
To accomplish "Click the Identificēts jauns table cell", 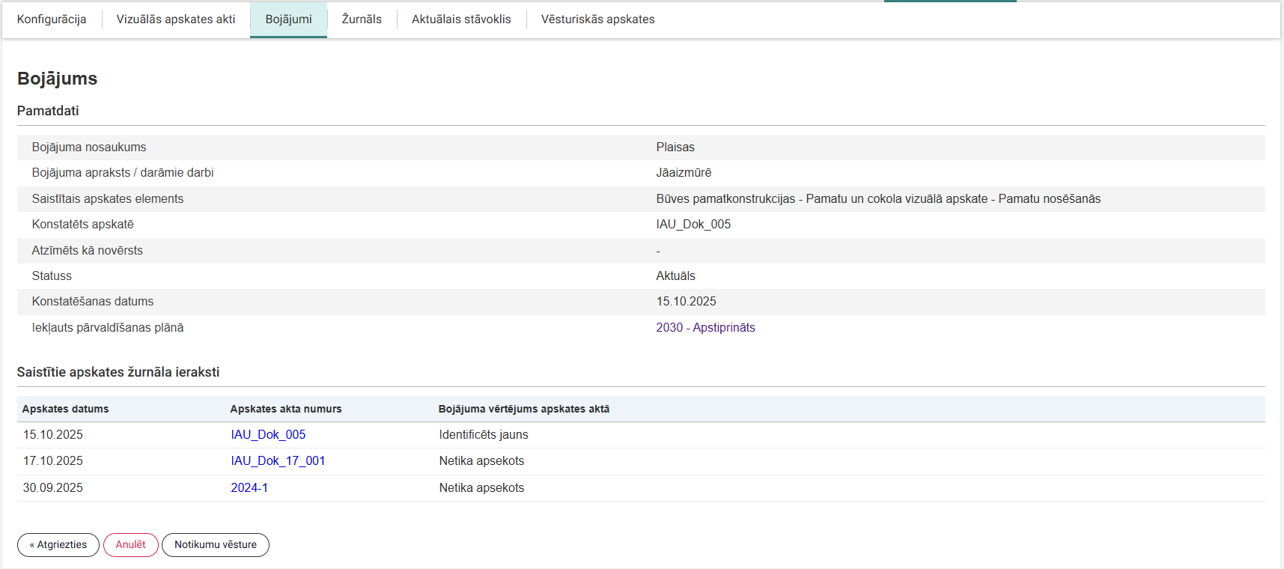I will click(x=484, y=435).
